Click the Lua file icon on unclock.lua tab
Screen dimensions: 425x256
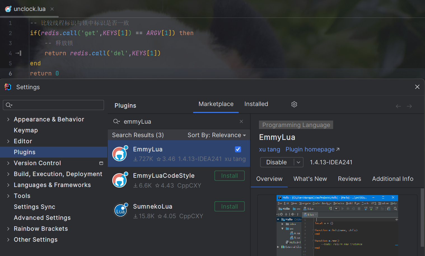pyautogui.click(x=8, y=9)
